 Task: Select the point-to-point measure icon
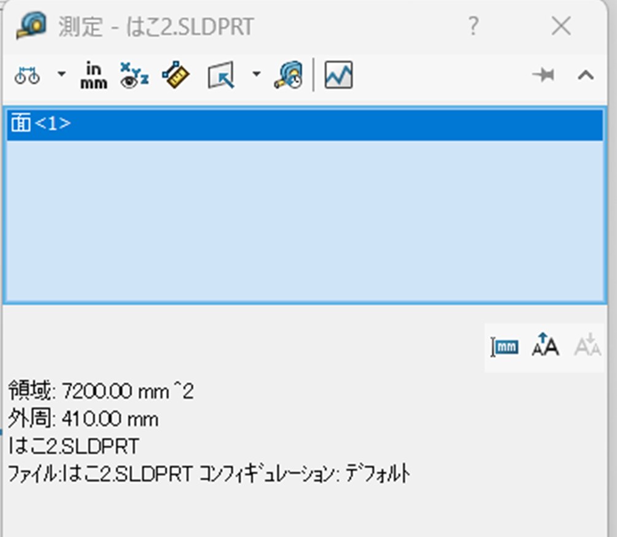(176, 74)
